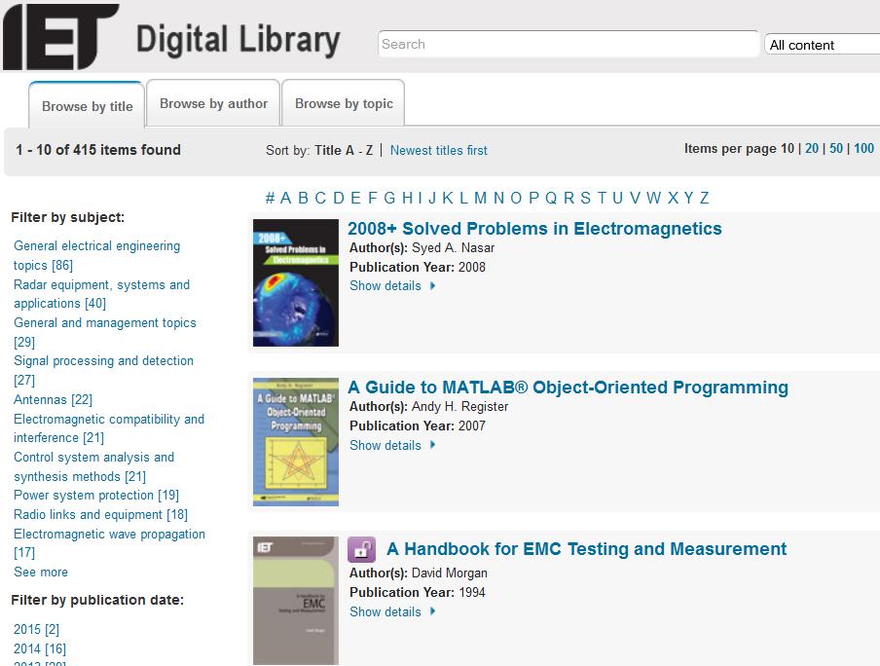880x666 pixels.
Task: Filter by Signal processing and detection
Action: (x=103, y=371)
